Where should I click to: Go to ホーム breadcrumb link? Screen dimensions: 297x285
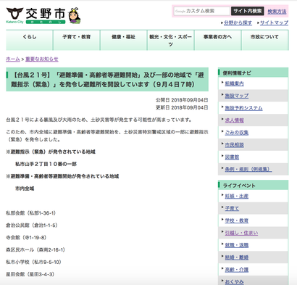pyautogui.click(x=13, y=59)
